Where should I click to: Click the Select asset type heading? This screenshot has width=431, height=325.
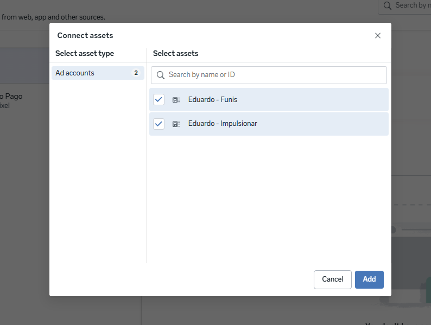[x=85, y=54]
